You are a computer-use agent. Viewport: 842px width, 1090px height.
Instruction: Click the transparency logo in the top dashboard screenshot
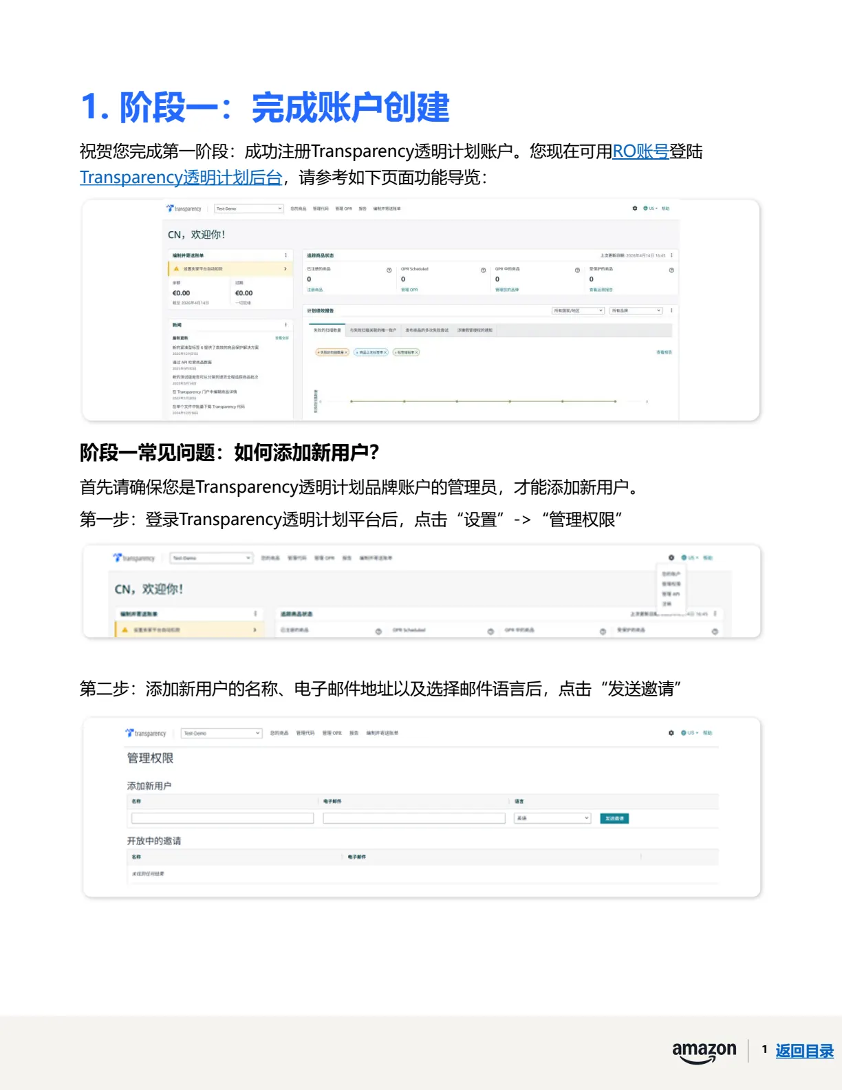click(184, 209)
